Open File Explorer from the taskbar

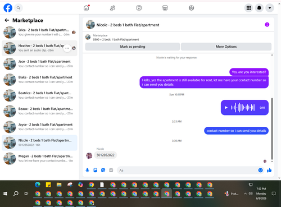[x=59, y=185]
